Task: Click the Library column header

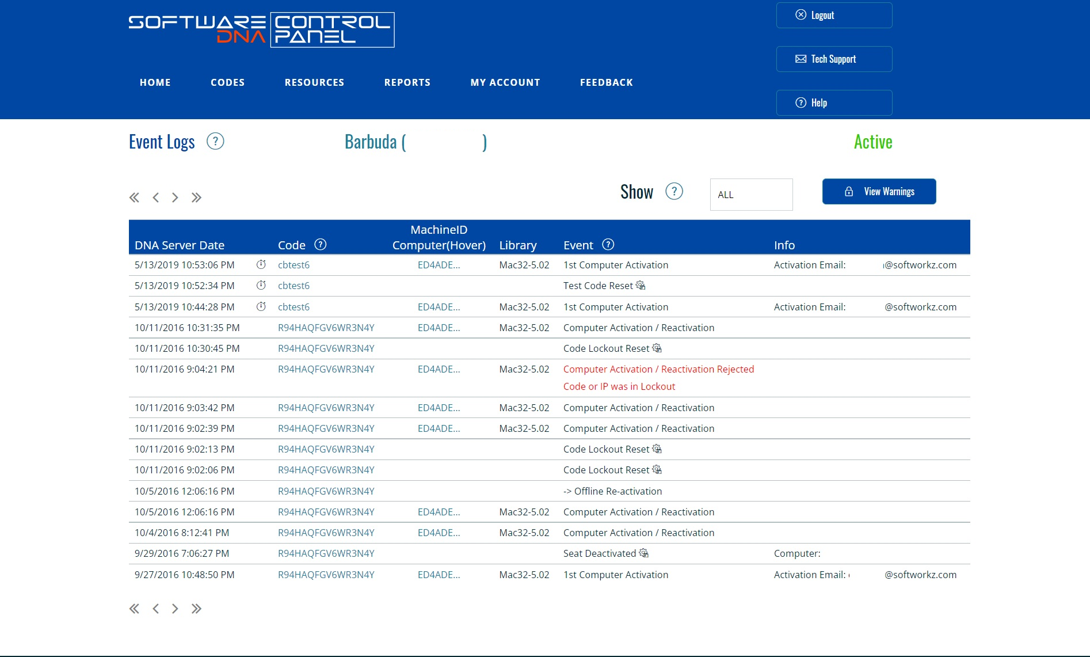Action: click(x=518, y=245)
